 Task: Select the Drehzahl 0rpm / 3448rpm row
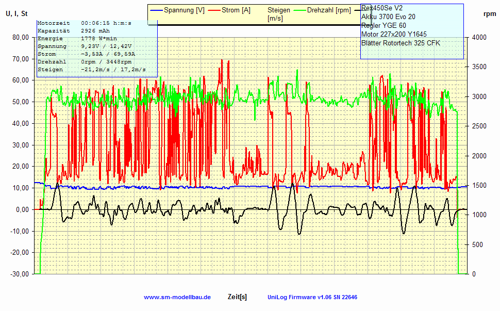tap(85, 62)
